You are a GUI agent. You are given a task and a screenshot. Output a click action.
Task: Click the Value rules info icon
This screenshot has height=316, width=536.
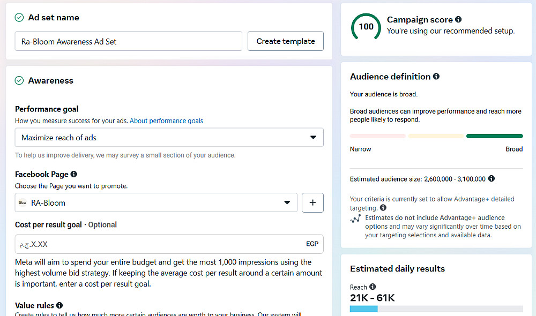coord(59,306)
